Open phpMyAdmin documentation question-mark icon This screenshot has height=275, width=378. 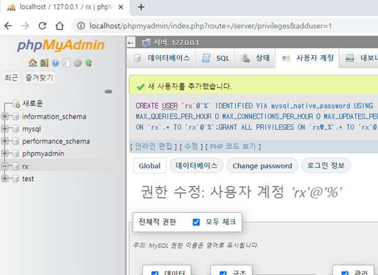coord(55,63)
